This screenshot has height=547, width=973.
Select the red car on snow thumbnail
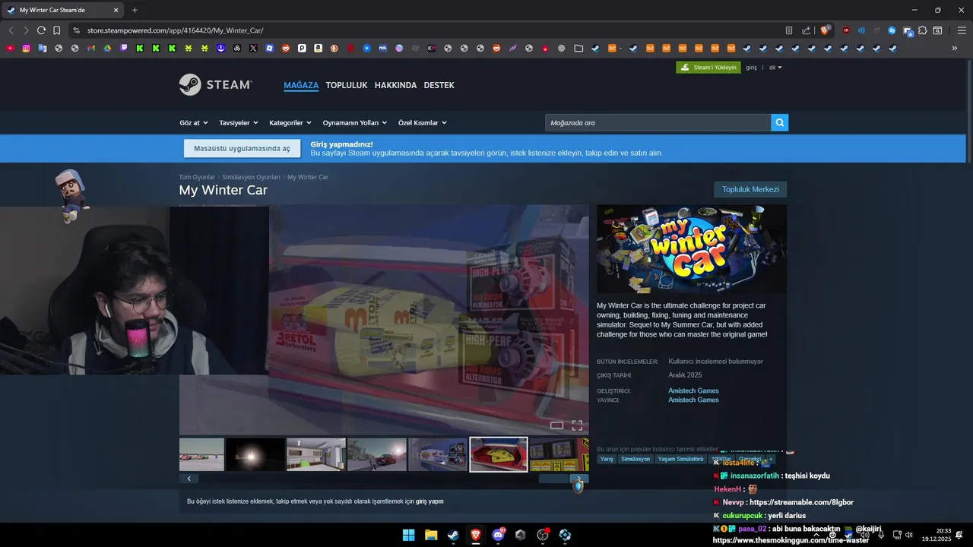(x=377, y=454)
